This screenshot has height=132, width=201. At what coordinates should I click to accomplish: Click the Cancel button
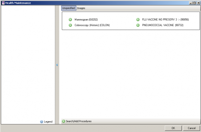tap(192, 128)
